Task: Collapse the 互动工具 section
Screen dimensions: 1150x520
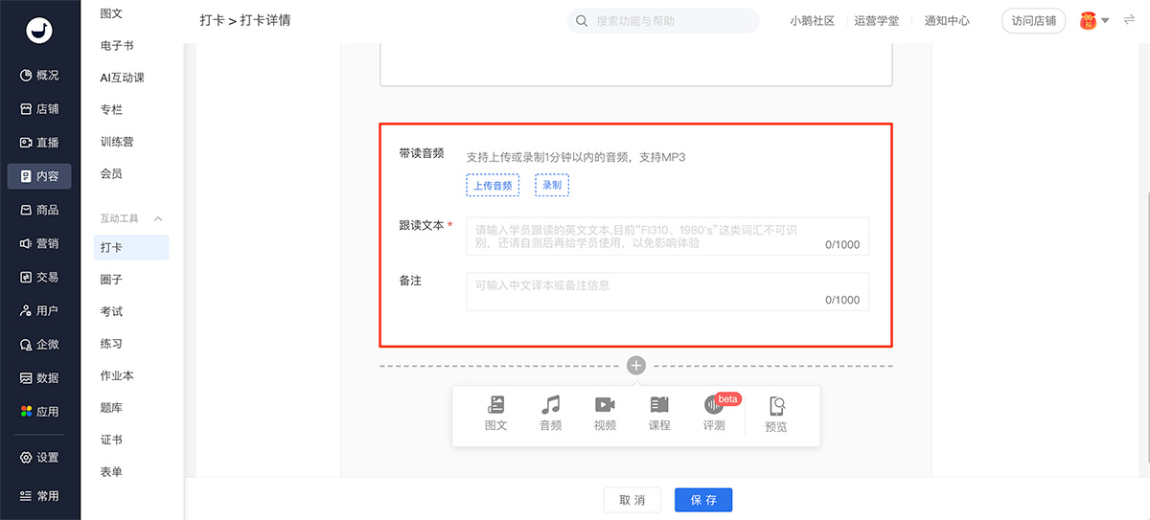Action: pyautogui.click(x=158, y=219)
